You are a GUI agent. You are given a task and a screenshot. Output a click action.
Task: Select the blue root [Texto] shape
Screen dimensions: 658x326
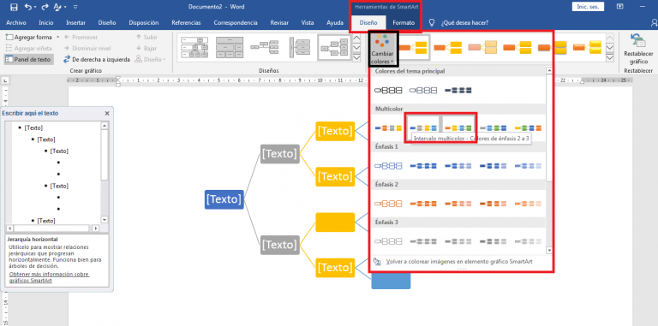[224, 199]
